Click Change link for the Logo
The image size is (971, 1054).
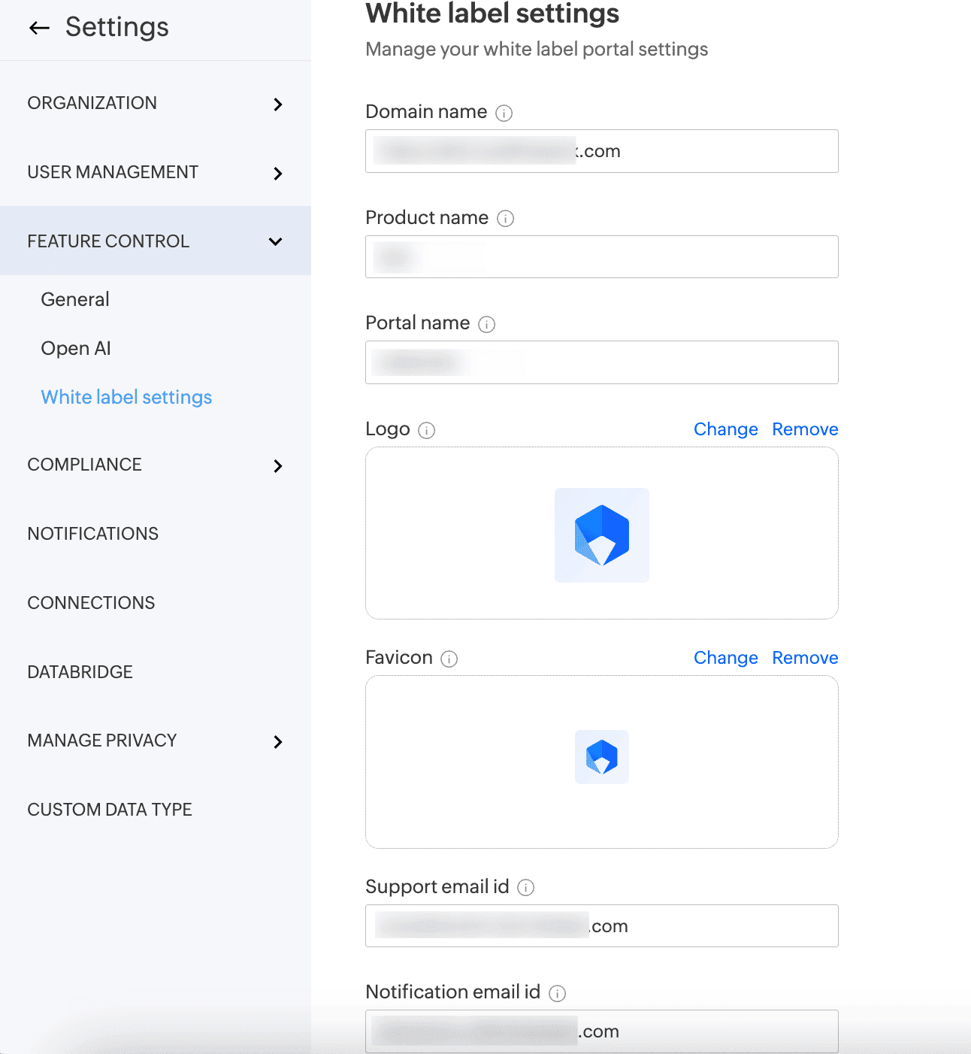pyautogui.click(x=725, y=429)
